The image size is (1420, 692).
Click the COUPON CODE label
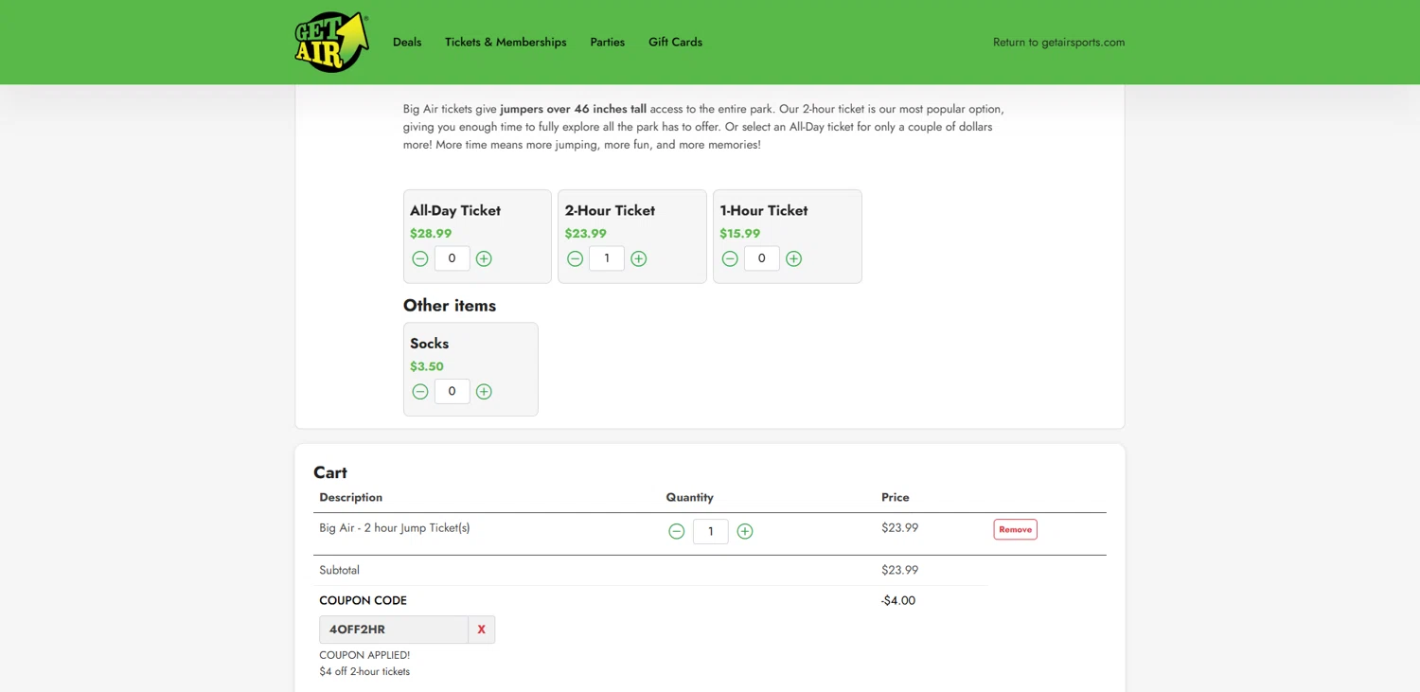pos(363,600)
